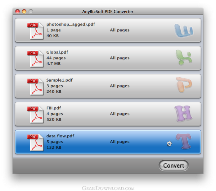Click All pages in the Global.pdf row
The height and width of the screenshot is (191, 216).
(x=120, y=58)
